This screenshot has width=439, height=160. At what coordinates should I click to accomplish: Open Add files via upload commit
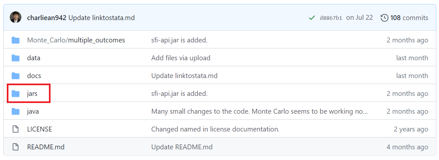(x=181, y=58)
